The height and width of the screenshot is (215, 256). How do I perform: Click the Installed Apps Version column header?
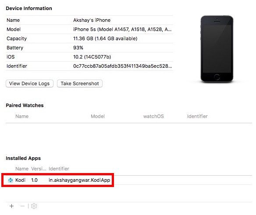tap(39, 169)
